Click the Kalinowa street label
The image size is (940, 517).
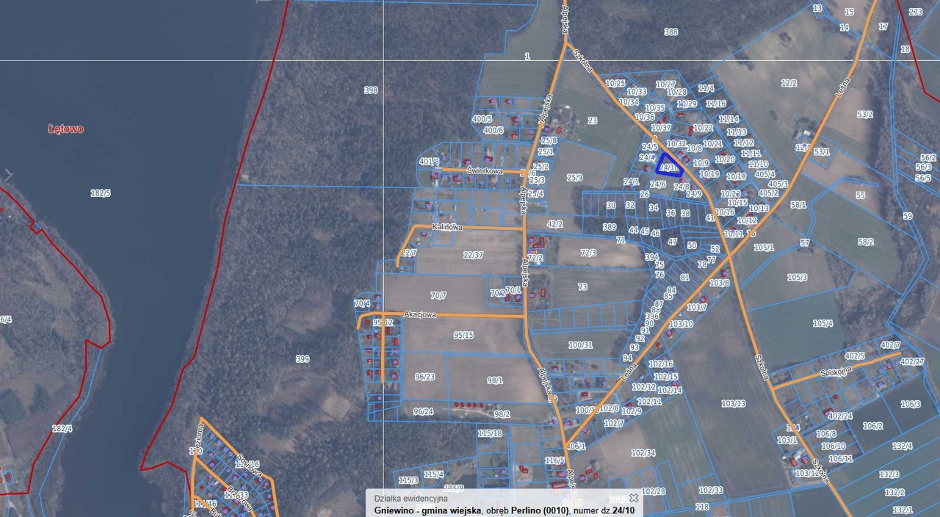(447, 228)
